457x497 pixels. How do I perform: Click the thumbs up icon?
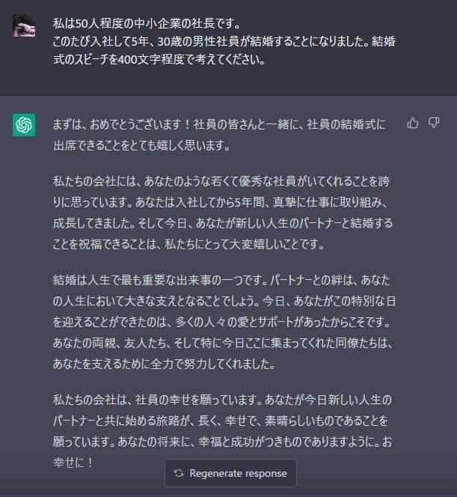(413, 123)
